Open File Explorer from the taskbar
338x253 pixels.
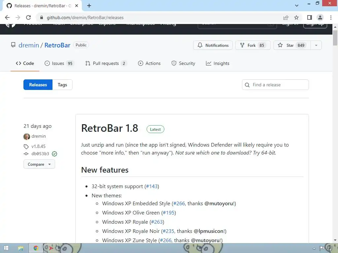(21, 248)
